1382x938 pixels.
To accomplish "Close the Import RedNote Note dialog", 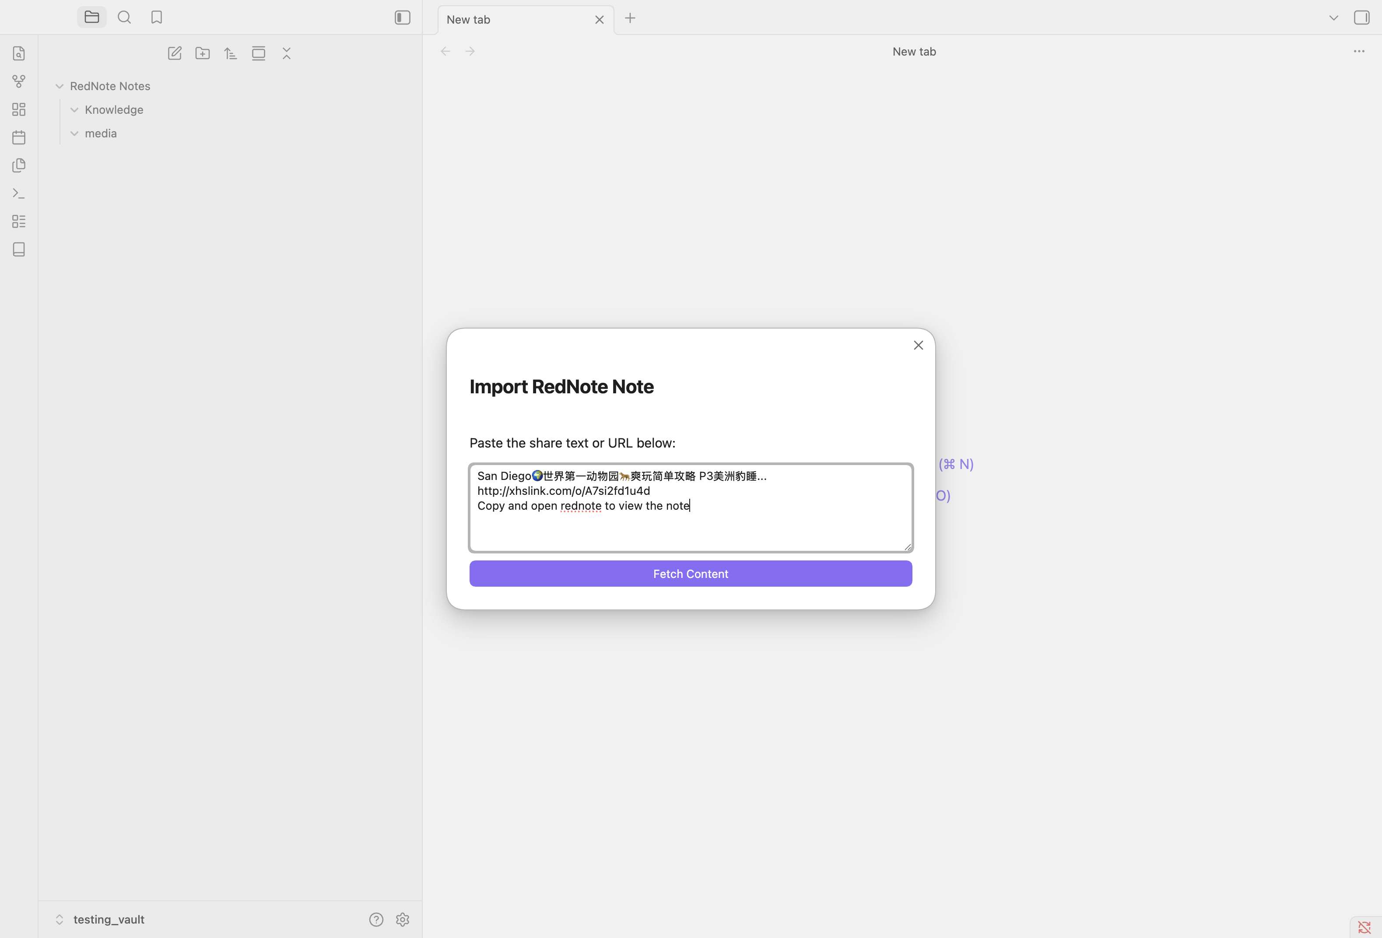I will [x=918, y=345].
